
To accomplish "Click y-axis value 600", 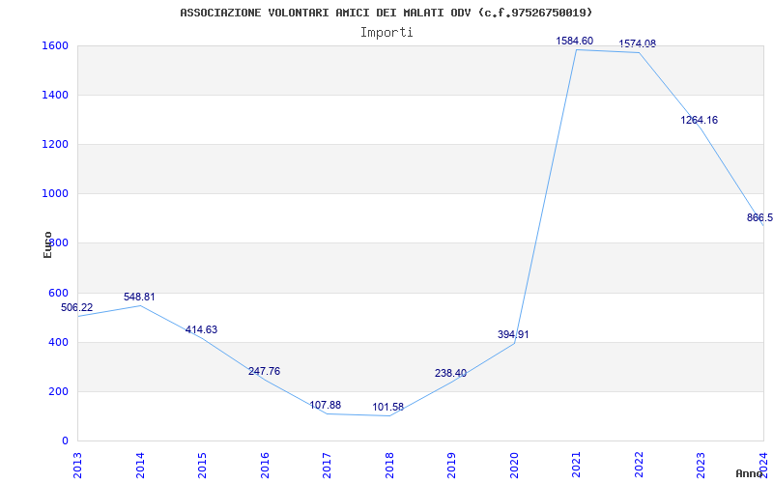I will pos(58,293).
